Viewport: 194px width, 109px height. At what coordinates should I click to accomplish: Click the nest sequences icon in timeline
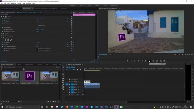[x=67, y=70]
